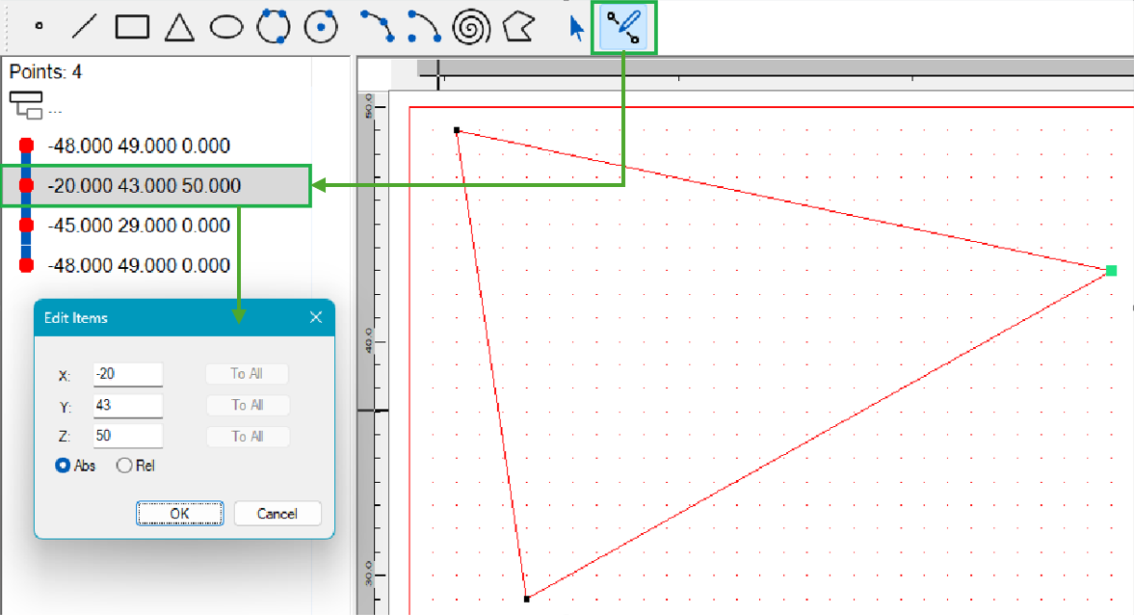
Task: Select the Point drawing tool
Action: point(40,26)
